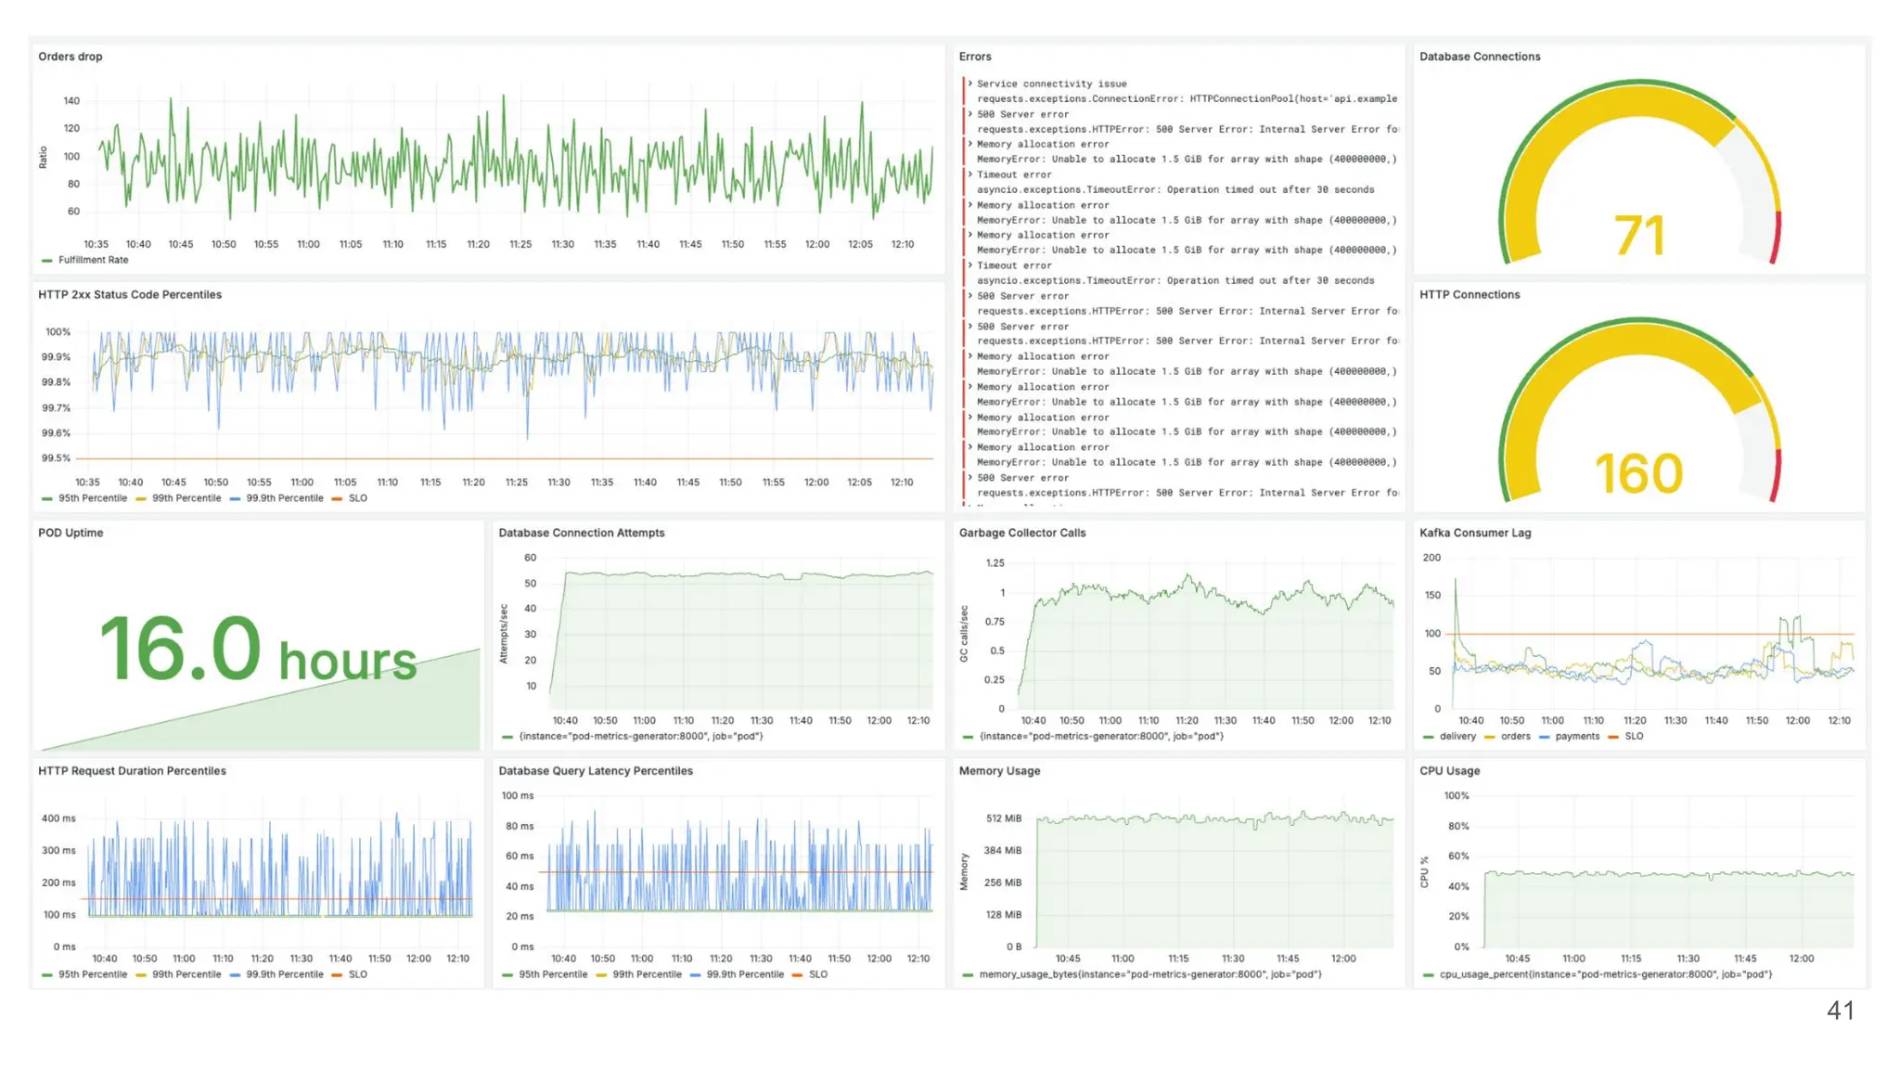Viewport: 1900px width, 1069px height.
Task: Open the Database Connections panel title menu
Action: [x=1479, y=57]
